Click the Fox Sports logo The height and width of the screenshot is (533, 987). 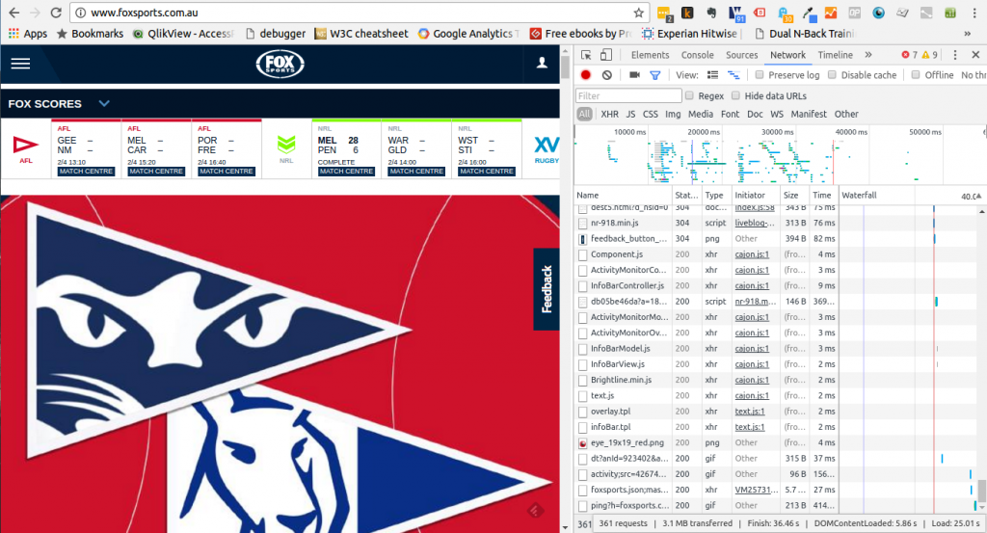280,64
